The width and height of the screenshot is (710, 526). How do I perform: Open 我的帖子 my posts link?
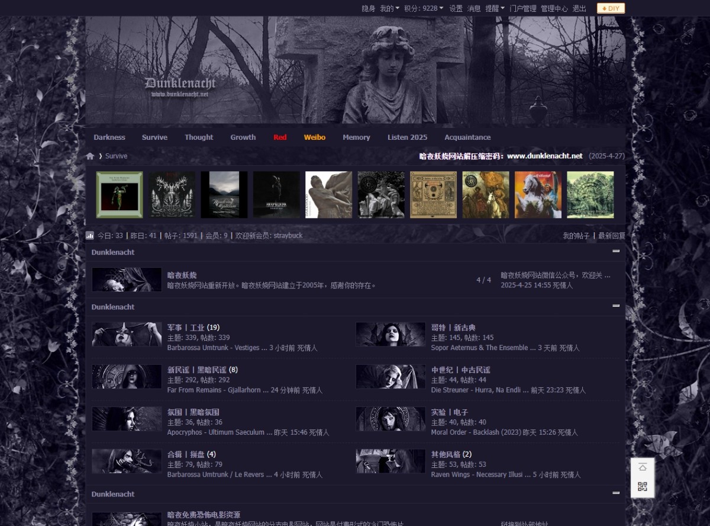(x=576, y=236)
